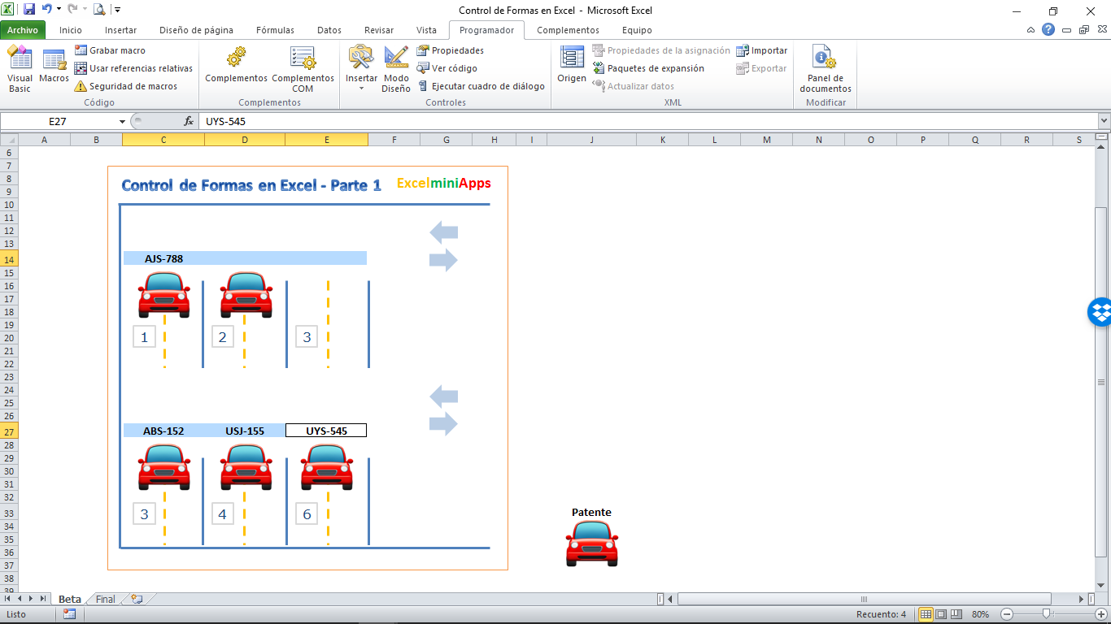Click the Ejecutar cuadro de diálogo button
1111x624 pixels.
coord(483,86)
